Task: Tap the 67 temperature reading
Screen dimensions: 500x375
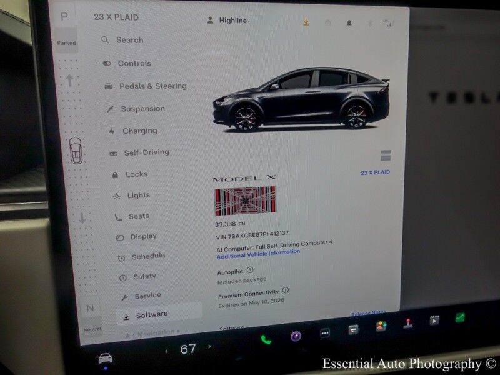Action: coord(188,349)
